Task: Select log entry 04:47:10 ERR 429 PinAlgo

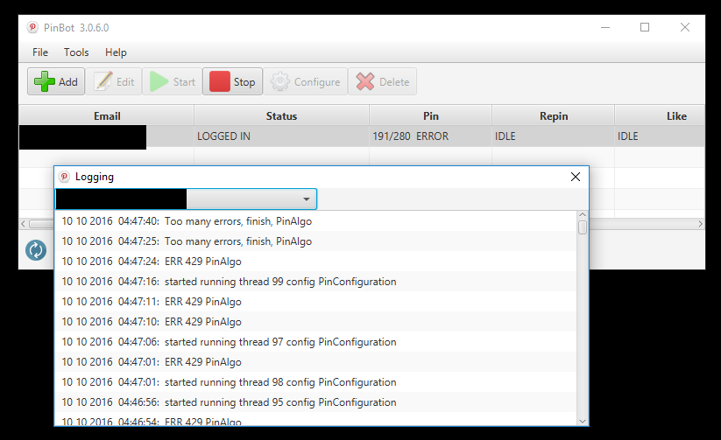Action: point(315,322)
